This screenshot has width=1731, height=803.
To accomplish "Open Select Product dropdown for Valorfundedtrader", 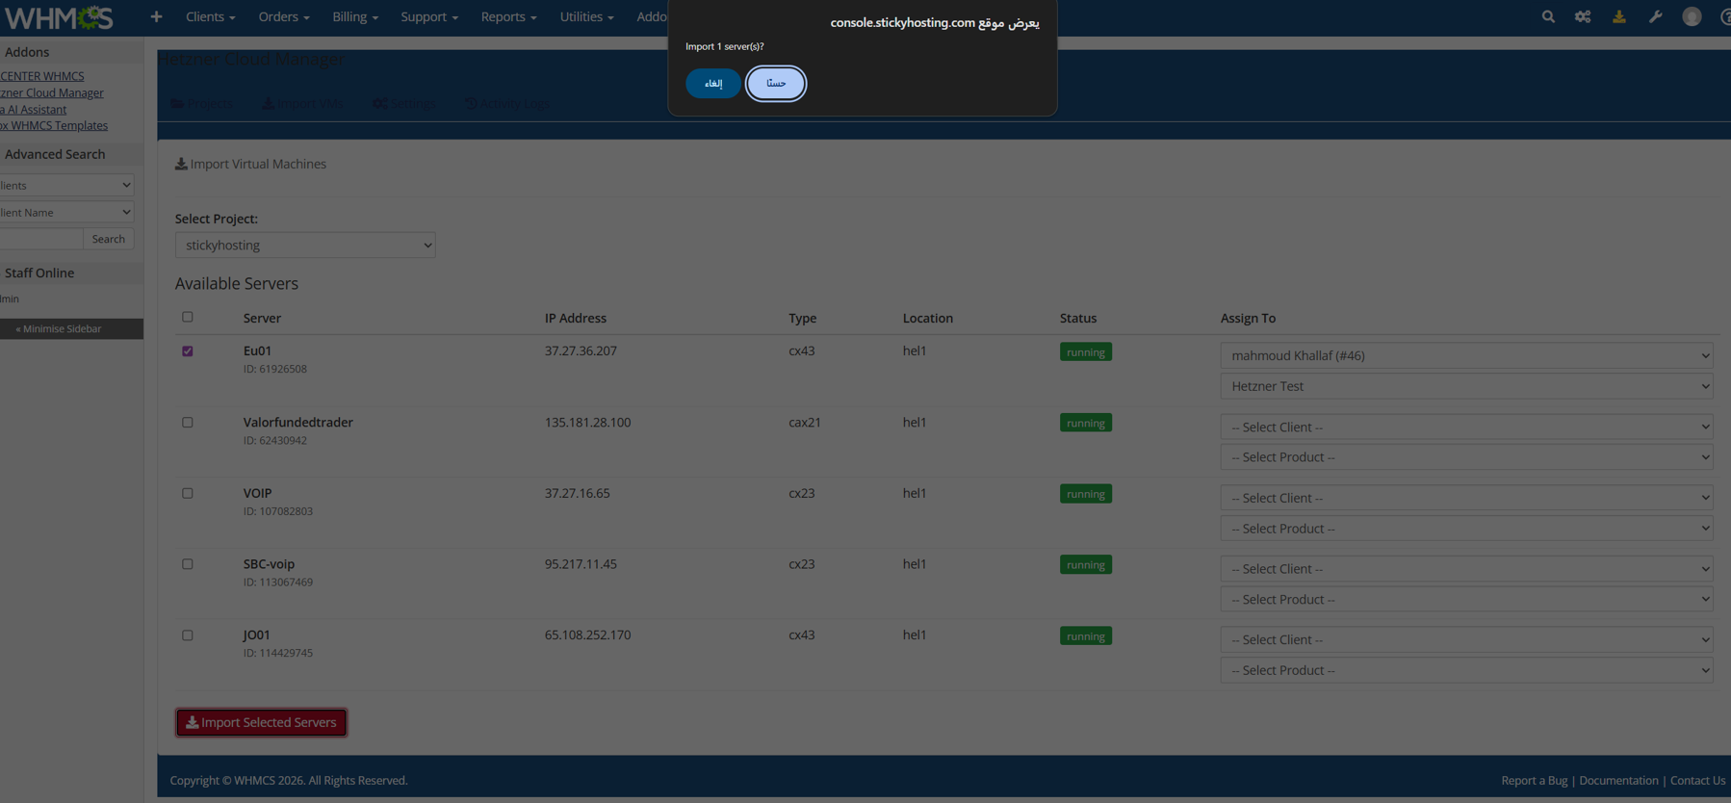I will click(x=1466, y=457).
